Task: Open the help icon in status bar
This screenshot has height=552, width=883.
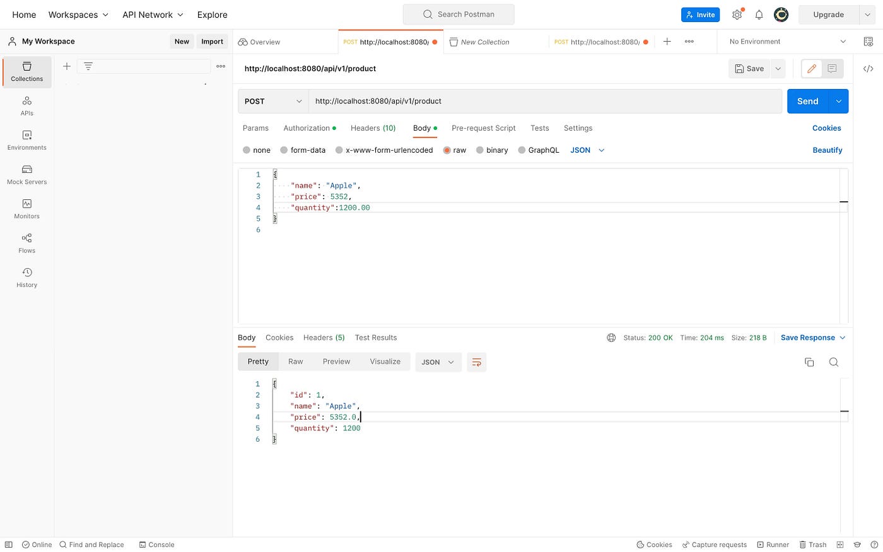Action: point(874,544)
